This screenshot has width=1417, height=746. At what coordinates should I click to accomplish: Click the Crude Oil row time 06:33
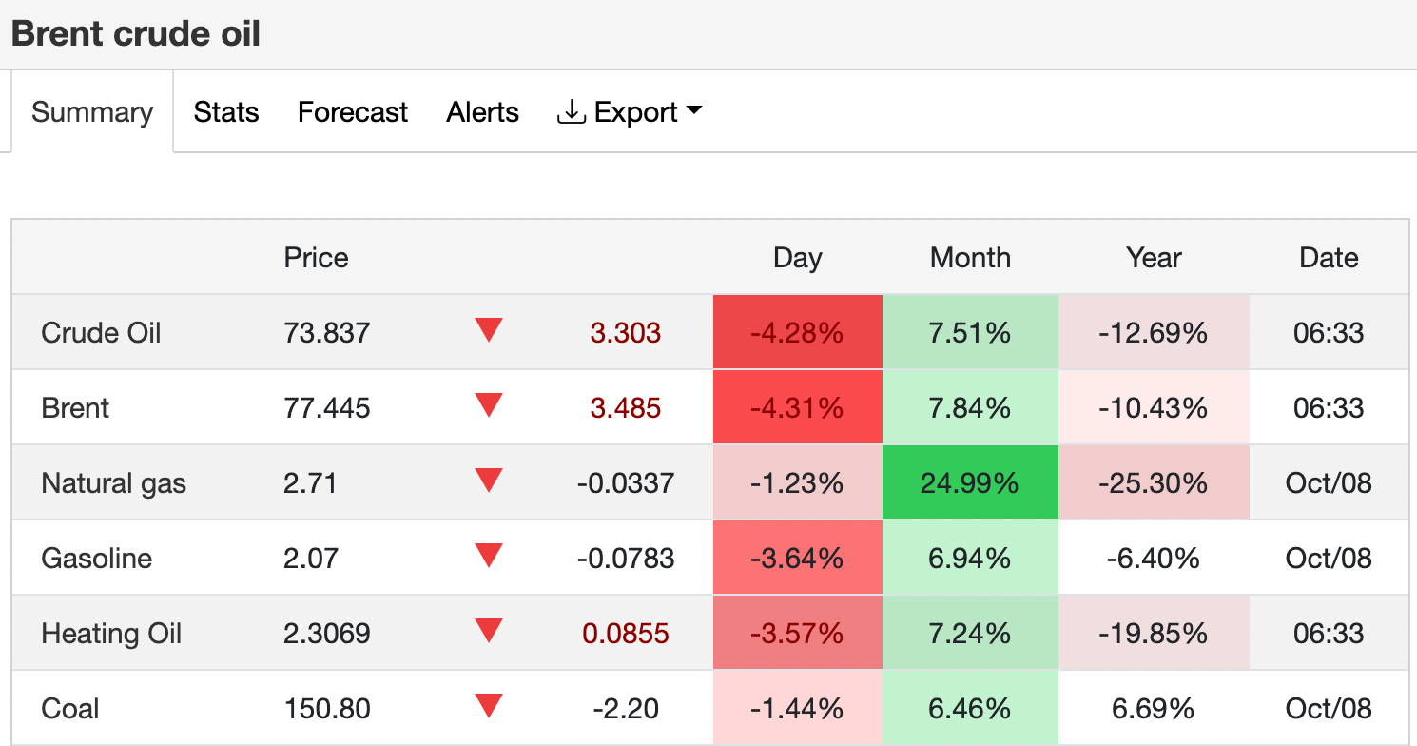click(1329, 333)
